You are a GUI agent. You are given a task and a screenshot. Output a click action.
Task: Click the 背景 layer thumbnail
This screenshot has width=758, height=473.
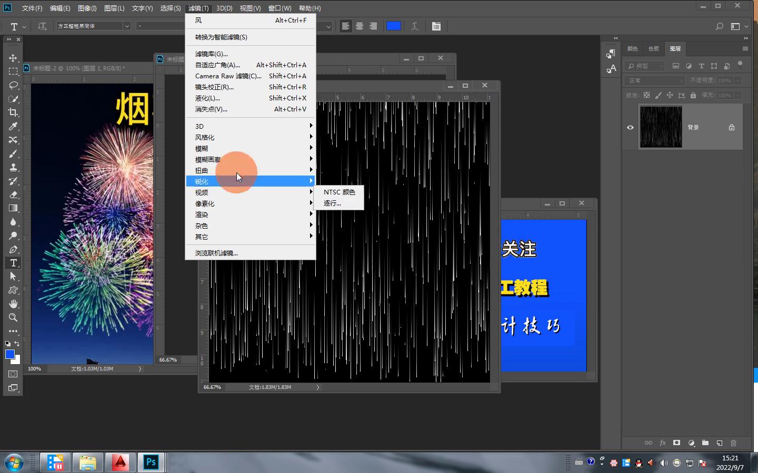tap(661, 127)
